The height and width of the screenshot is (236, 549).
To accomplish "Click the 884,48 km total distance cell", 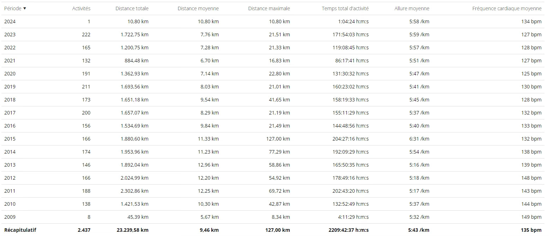I will tap(136, 61).
